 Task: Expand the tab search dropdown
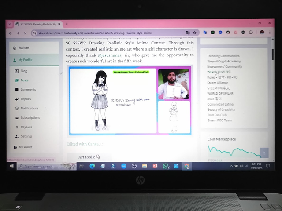[x=10, y=24]
